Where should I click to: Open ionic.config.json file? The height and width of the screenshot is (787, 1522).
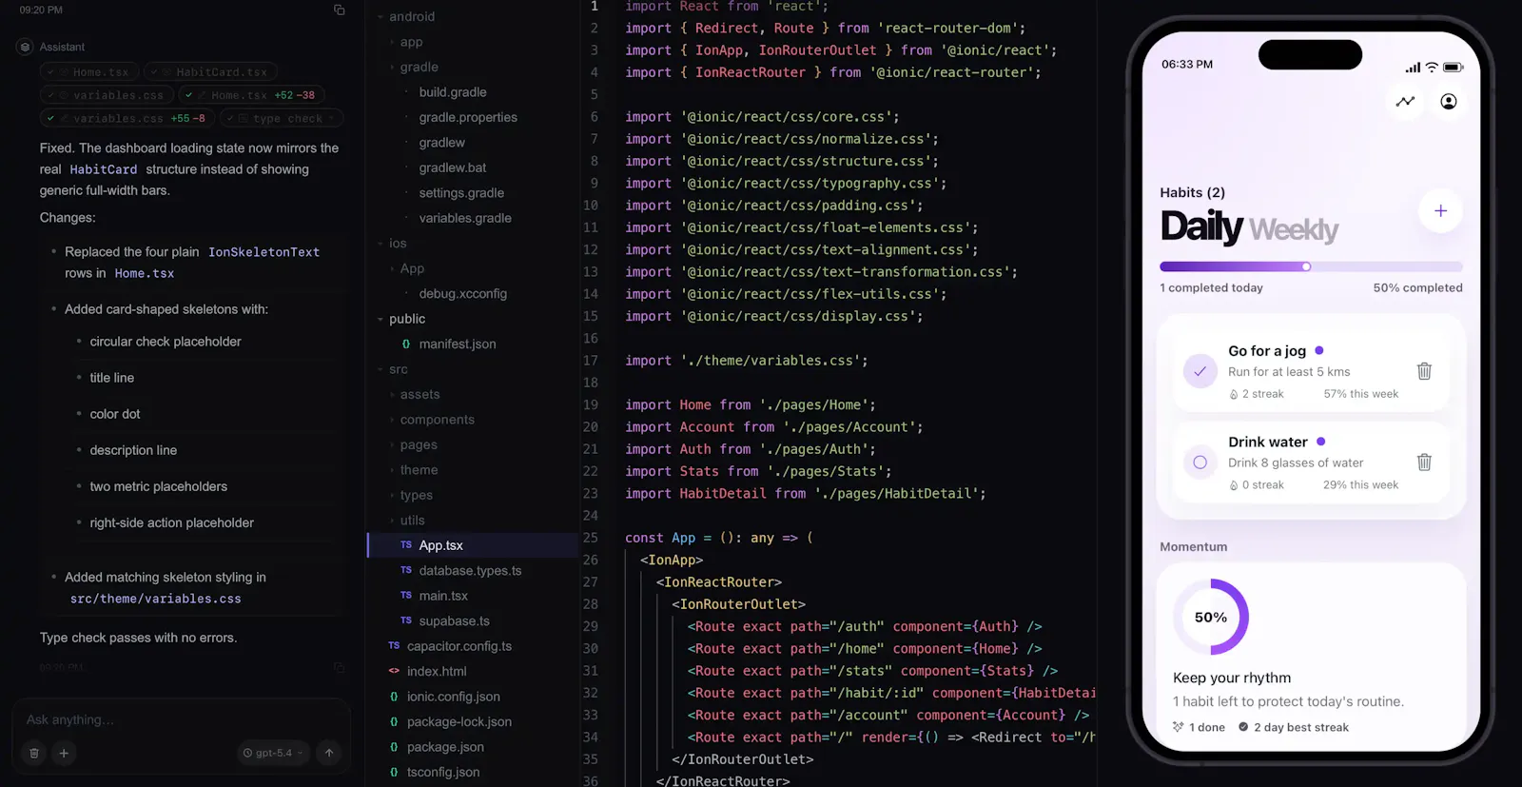[x=454, y=697]
